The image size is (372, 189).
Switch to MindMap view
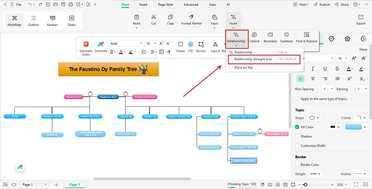coord(14,21)
